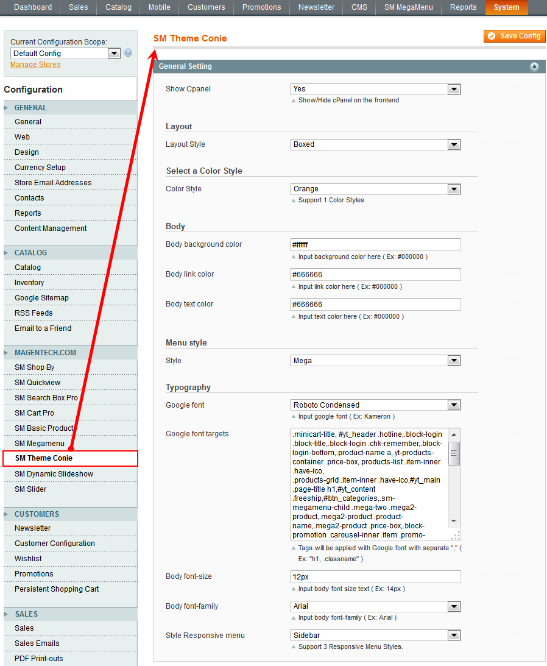Click the scope help question-mark icon
The image size is (547, 666).
coord(128,52)
